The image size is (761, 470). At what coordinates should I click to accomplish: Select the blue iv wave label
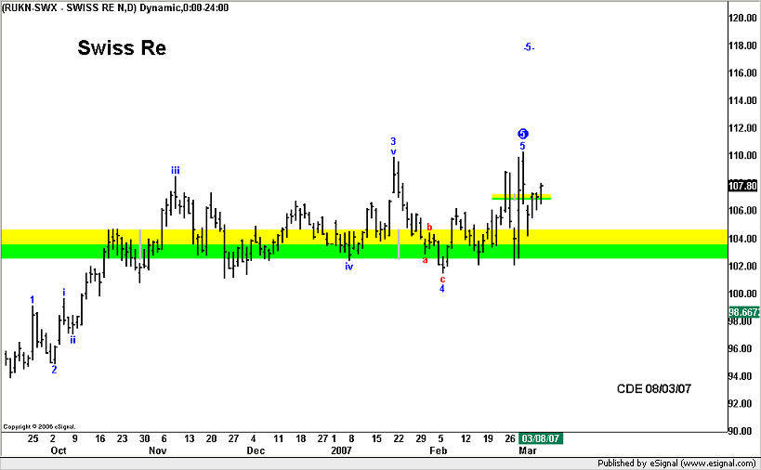click(349, 267)
